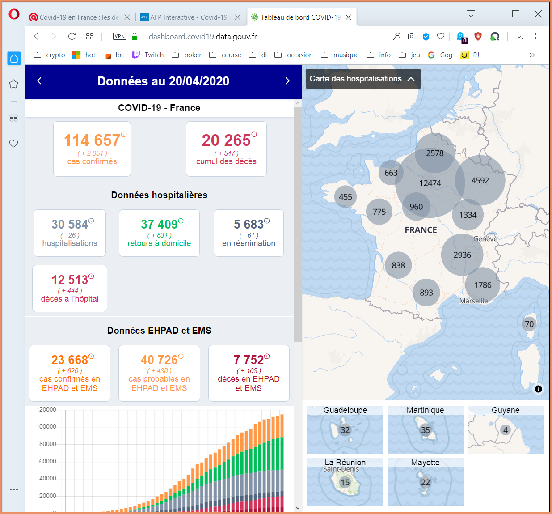The width and height of the screenshot is (552, 514).
Task: Open the Opera Easy Setup sliders icon
Action: pyautogui.click(x=537, y=36)
